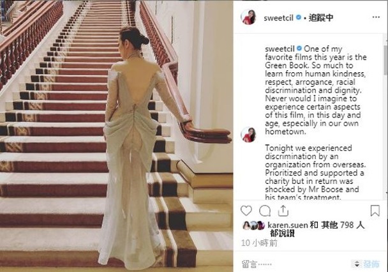Open the three-dot more options menu
The height and width of the screenshot is (272, 388).
[x=376, y=17]
